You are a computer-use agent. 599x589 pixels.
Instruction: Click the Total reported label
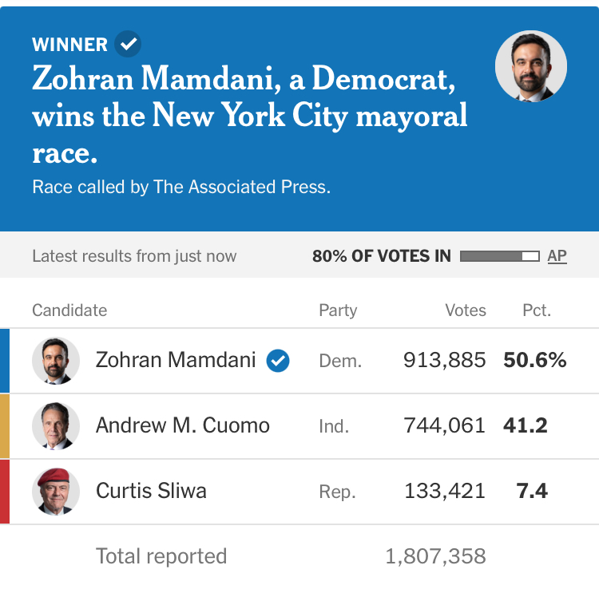pos(161,556)
